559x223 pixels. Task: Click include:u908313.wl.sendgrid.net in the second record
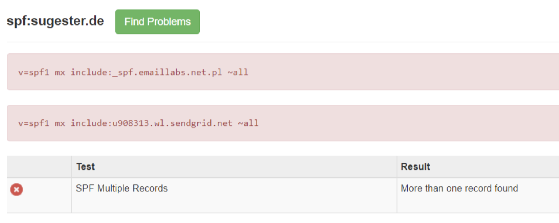pyautogui.click(x=151, y=123)
